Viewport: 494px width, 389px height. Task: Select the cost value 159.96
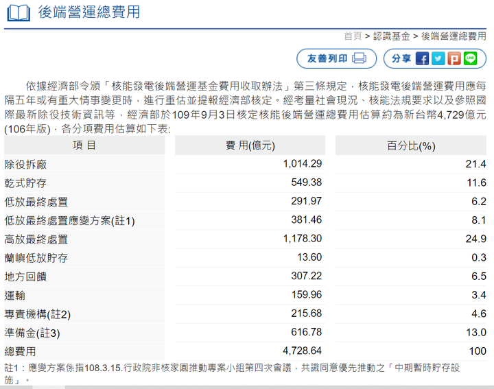pyautogui.click(x=307, y=294)
